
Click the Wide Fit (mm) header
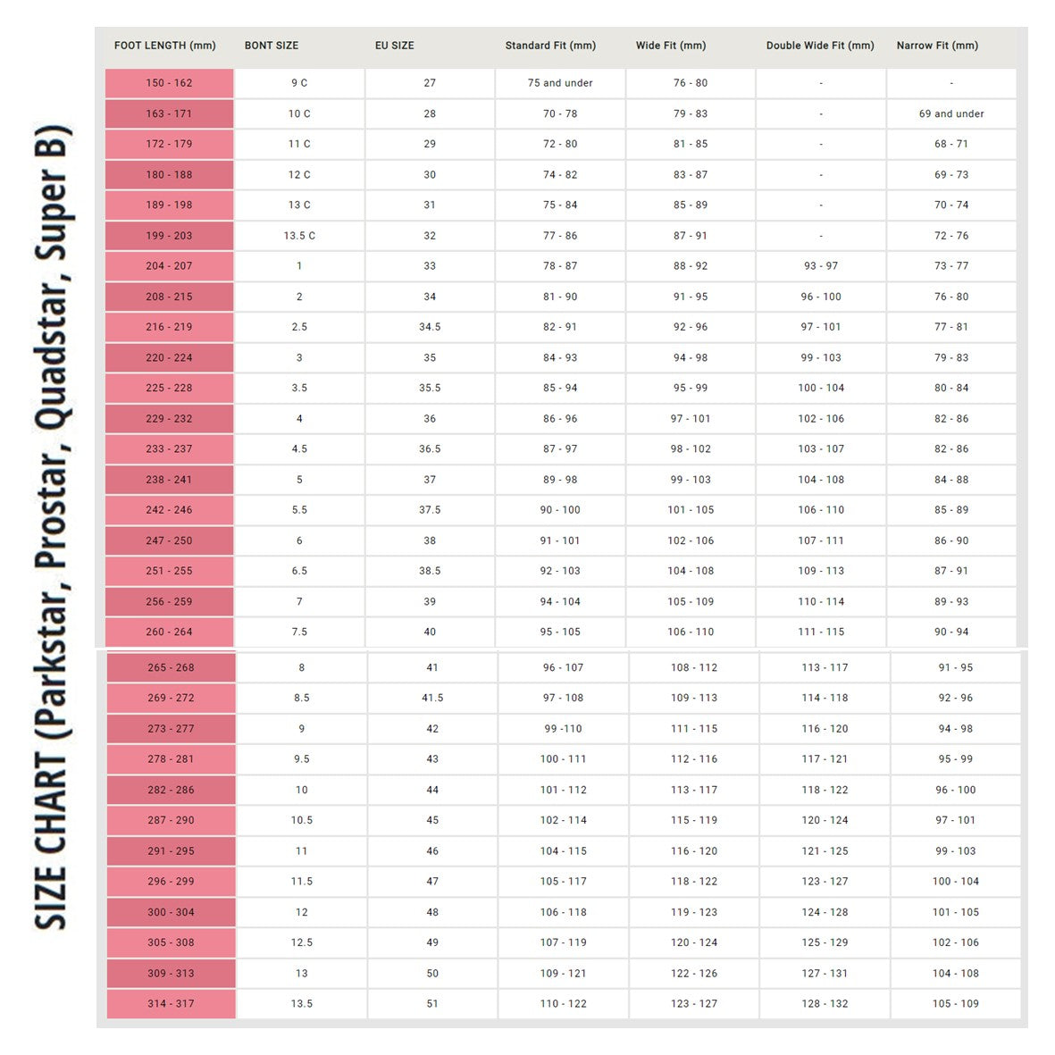click(671, 46)
